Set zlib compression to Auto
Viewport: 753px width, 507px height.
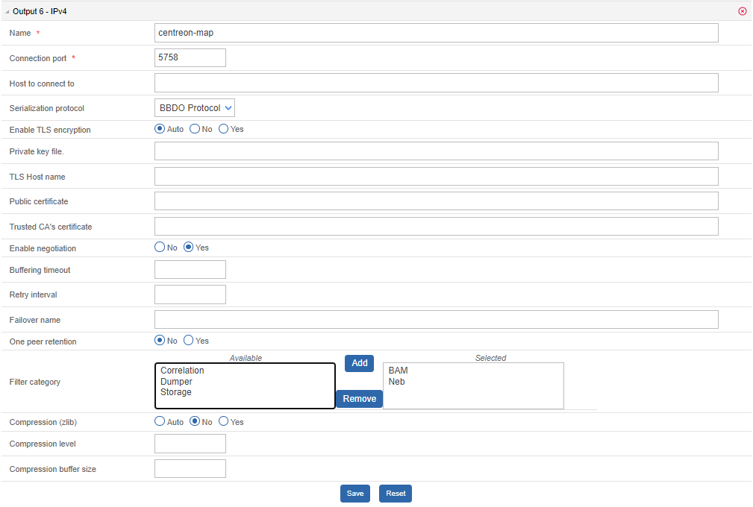(x=160, y=421)
